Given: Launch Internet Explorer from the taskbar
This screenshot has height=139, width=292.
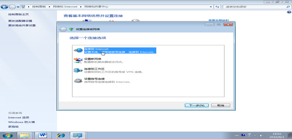Looking at the screenshot, I should [61, 134].
